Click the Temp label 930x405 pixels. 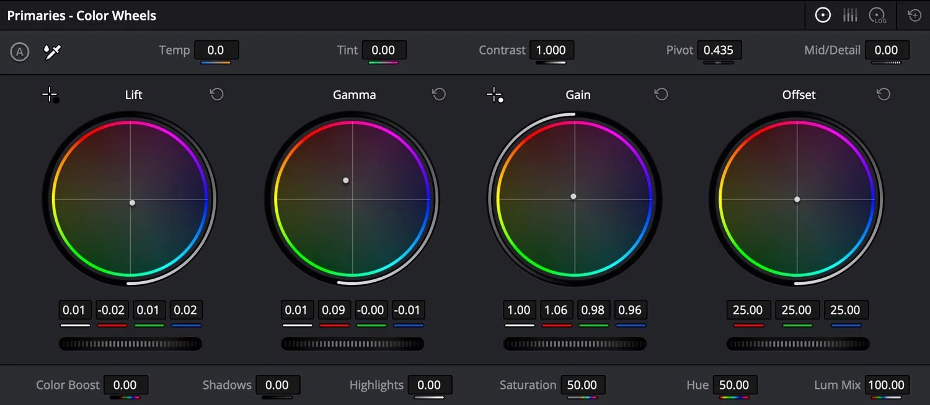pos(174,50)
